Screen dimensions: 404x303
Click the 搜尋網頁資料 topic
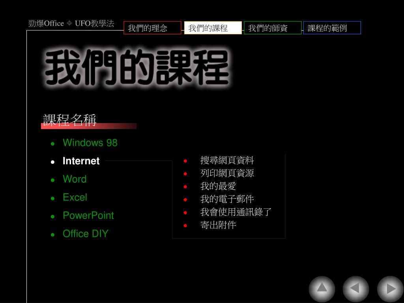(227, 160)
